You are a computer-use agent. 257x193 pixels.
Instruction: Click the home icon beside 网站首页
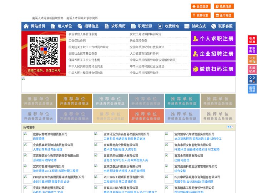26,26
